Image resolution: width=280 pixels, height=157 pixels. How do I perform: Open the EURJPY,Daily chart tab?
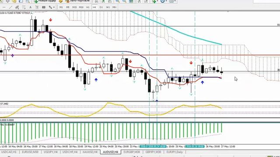tap(175, 152)
